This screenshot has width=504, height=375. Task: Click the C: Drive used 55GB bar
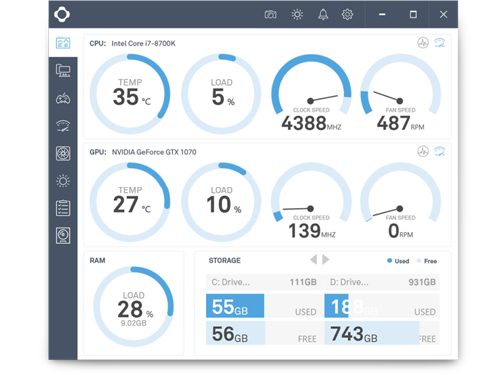click(235, 306)
